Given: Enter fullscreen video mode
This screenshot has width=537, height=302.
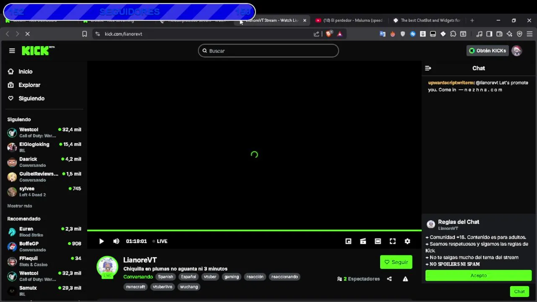Looking at the screenshot, I should 393,241.
